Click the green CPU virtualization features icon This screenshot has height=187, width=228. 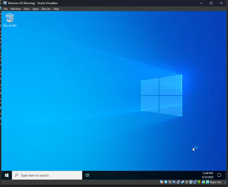pyautogui.click(x=199, y=182)
